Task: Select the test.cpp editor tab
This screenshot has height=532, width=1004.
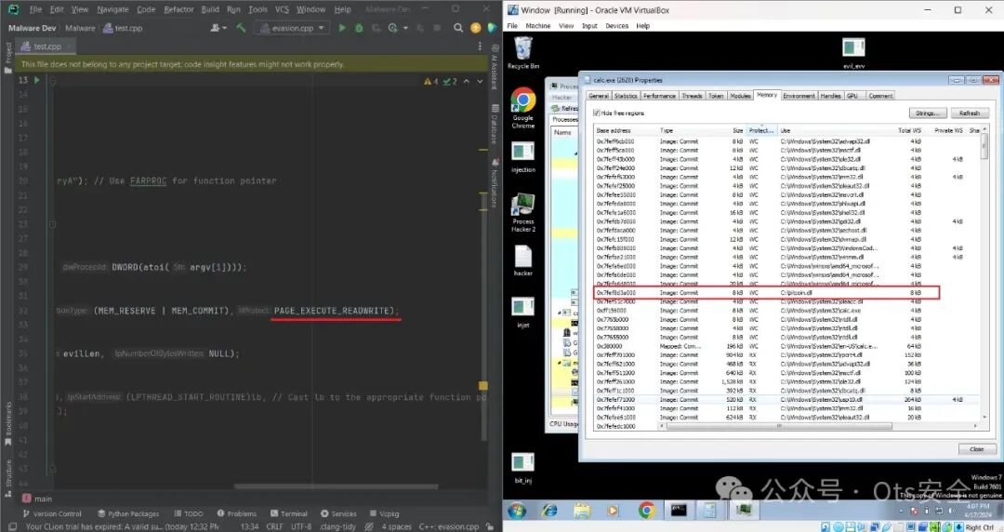Action: coord(46,47)
